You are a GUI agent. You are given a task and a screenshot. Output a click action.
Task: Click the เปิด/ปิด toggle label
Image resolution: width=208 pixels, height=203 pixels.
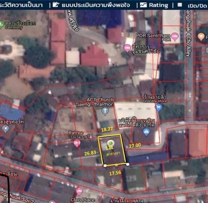coord(198,5)
